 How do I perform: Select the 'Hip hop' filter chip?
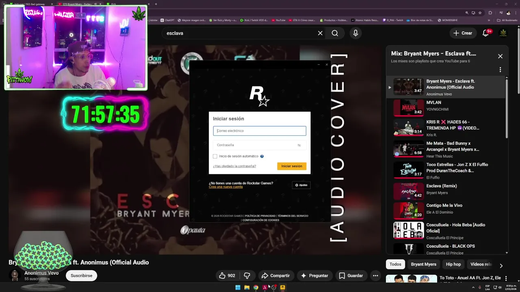(x=453, y=264)
